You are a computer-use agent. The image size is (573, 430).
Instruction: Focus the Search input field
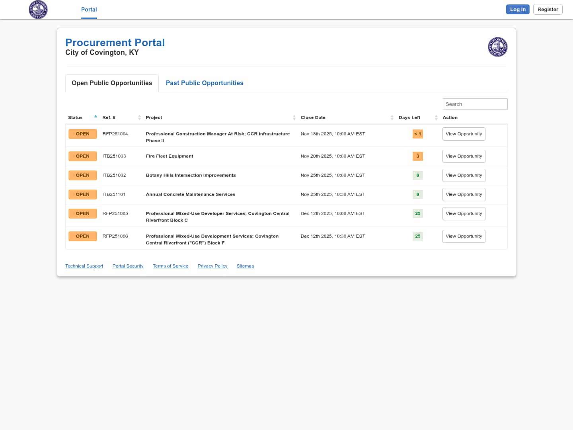[x=475, y=104]
